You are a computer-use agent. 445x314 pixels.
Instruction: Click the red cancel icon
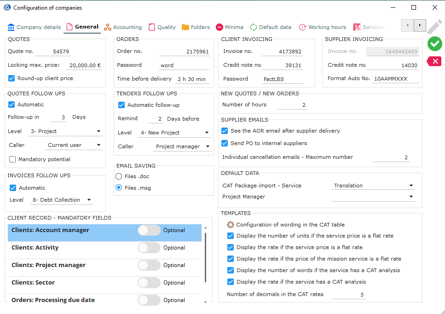pyautogui.click(x=434, y=61)
